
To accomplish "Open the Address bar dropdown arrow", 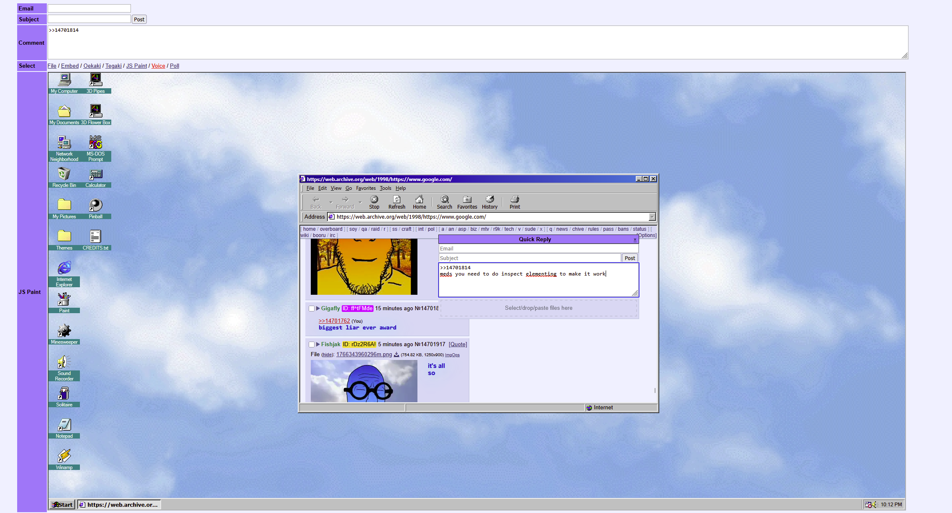I will coord(652,217).
